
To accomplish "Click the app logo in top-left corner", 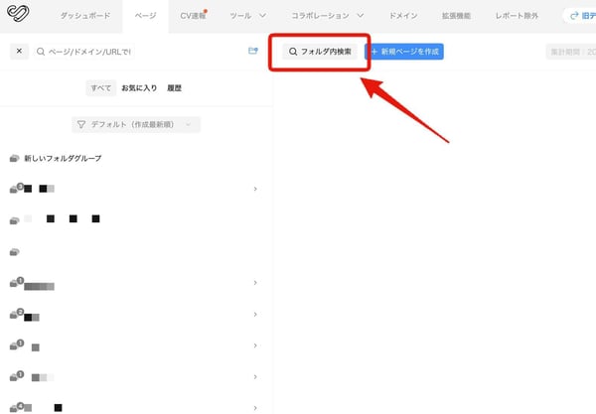I will (18, 14).
